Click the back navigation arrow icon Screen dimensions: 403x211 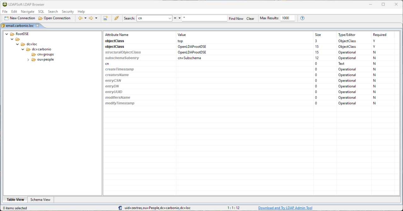click(80, 18)
